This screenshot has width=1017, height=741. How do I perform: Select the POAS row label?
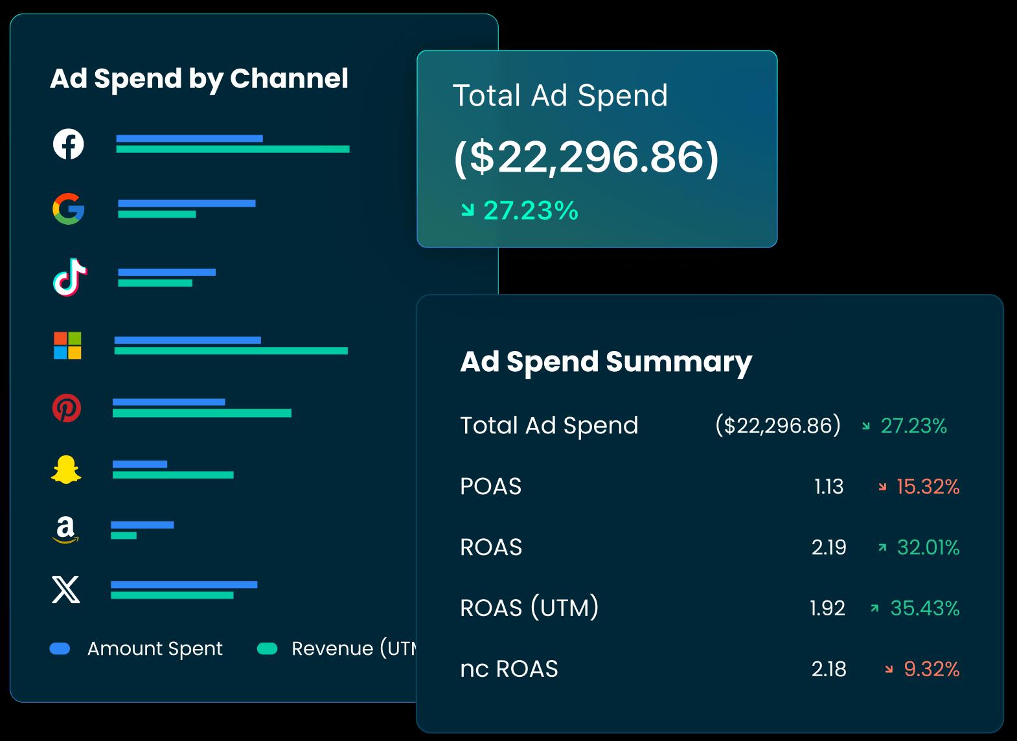point(490,486)
